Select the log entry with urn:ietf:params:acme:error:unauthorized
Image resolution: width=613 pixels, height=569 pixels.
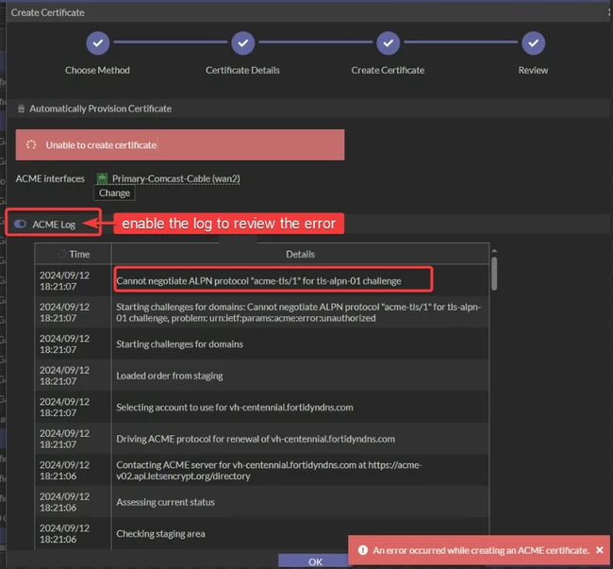coord(261,312)
